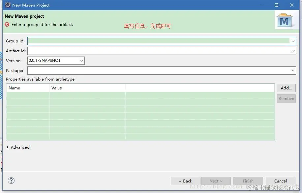Click the red error icon beside the message
The image size is (302, 193).
point(7,25)
